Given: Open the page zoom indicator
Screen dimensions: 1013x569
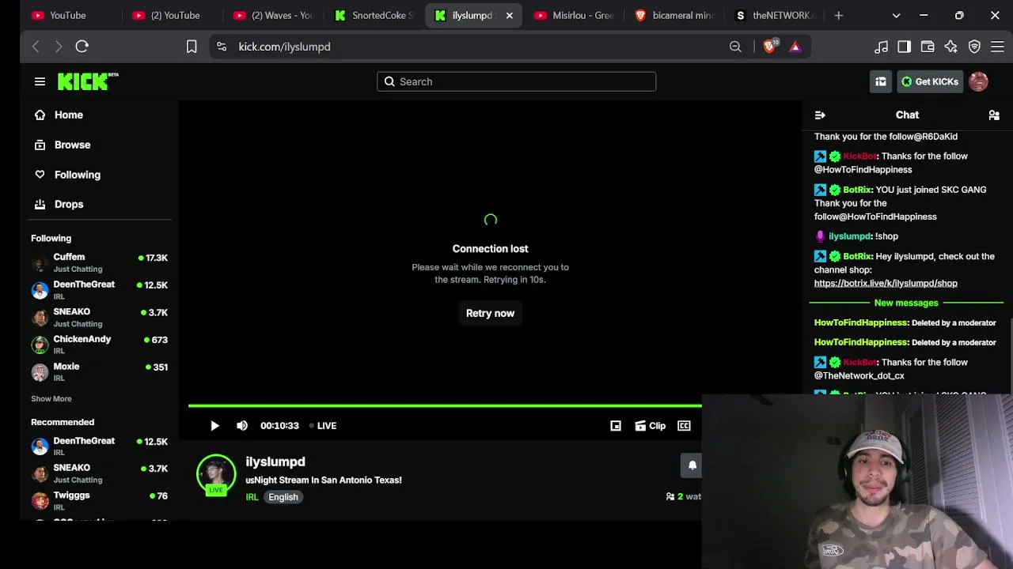Looking at the screenshot, I should (x=735, y=47).
